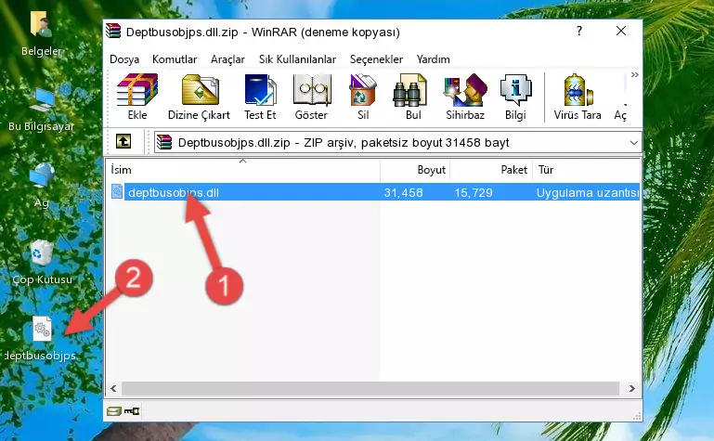
Task: Click the horizontal scrollbar right arrow
Action: tap(632, 388)
